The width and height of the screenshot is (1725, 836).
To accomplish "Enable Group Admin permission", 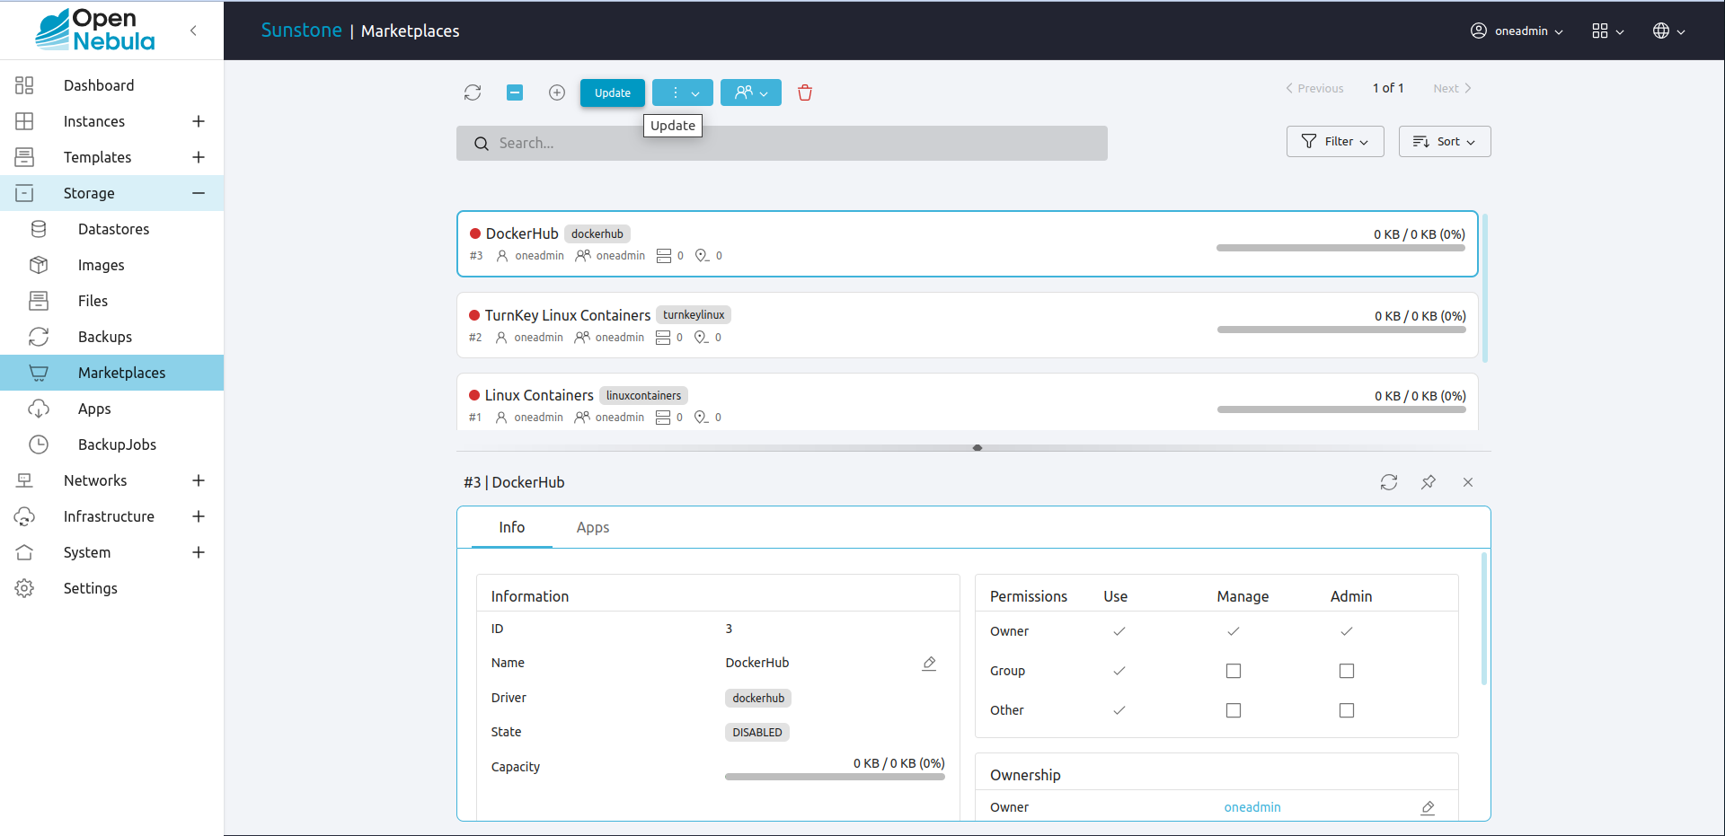I will 1347,671.
